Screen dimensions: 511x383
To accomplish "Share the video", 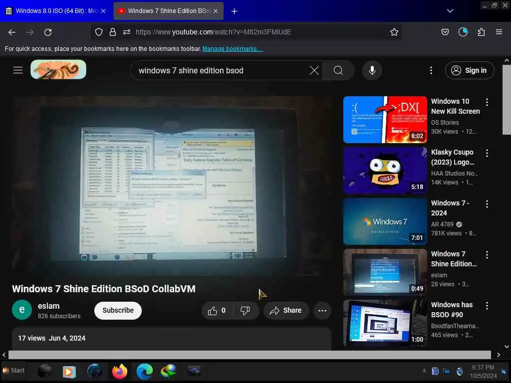I will point(286,310).
